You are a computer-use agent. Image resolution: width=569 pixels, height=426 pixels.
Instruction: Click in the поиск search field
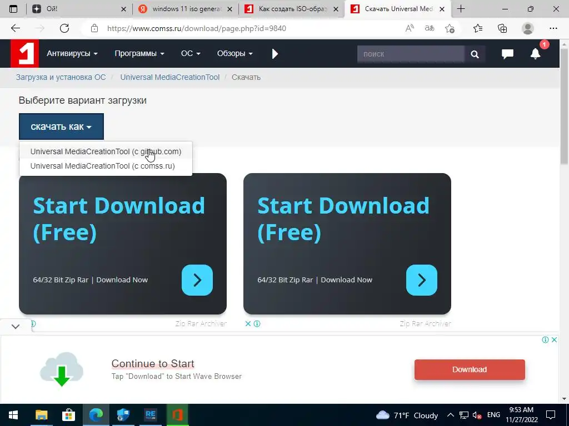(411, 54)
